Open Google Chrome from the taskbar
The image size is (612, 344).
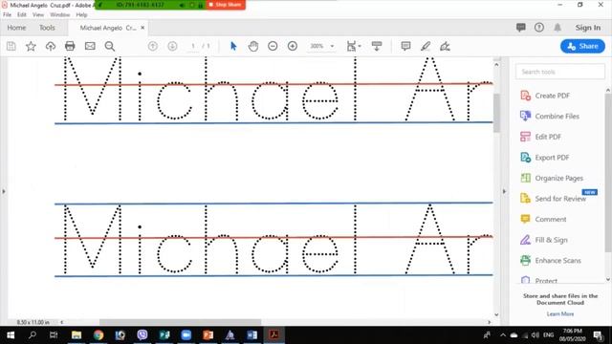98,335
